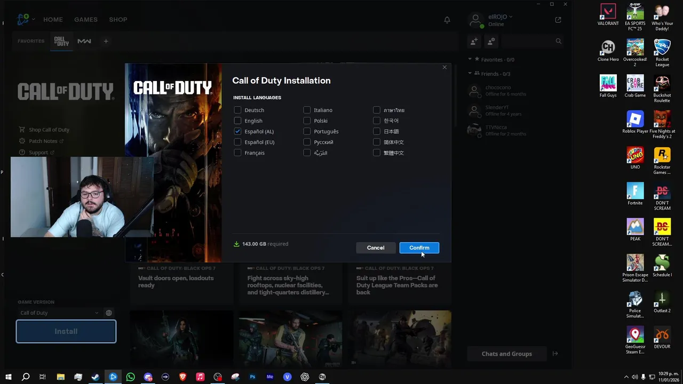Select the Roblox Player desktop icon

point(635,122)
